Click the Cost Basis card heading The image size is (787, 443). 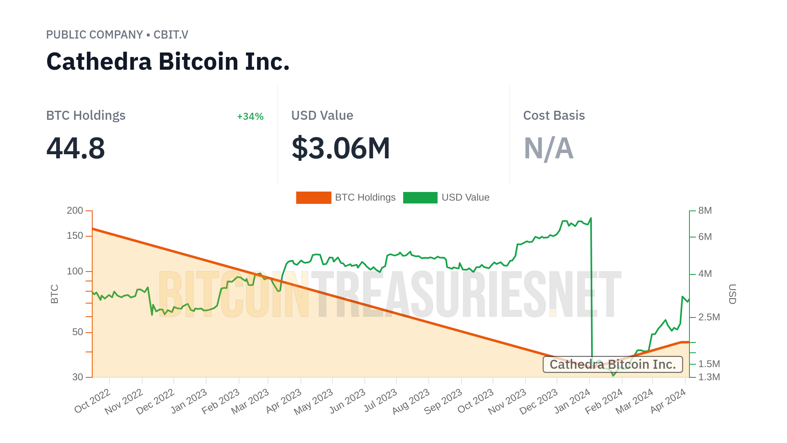(554, 116)
